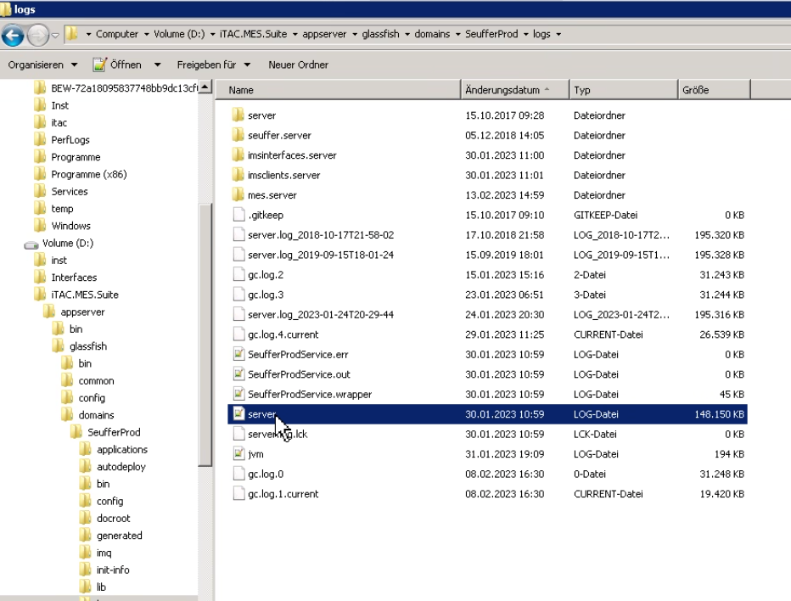The width and height of the screenshot is (791, 601).
Task: Click the blue Back navigation arrow
Action: point(13,35)
